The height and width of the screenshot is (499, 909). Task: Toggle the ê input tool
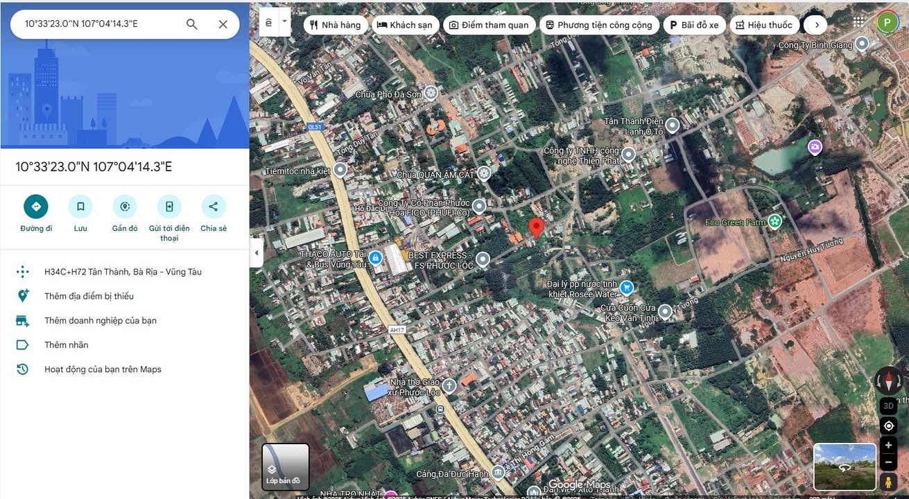(x=269, y=22)
